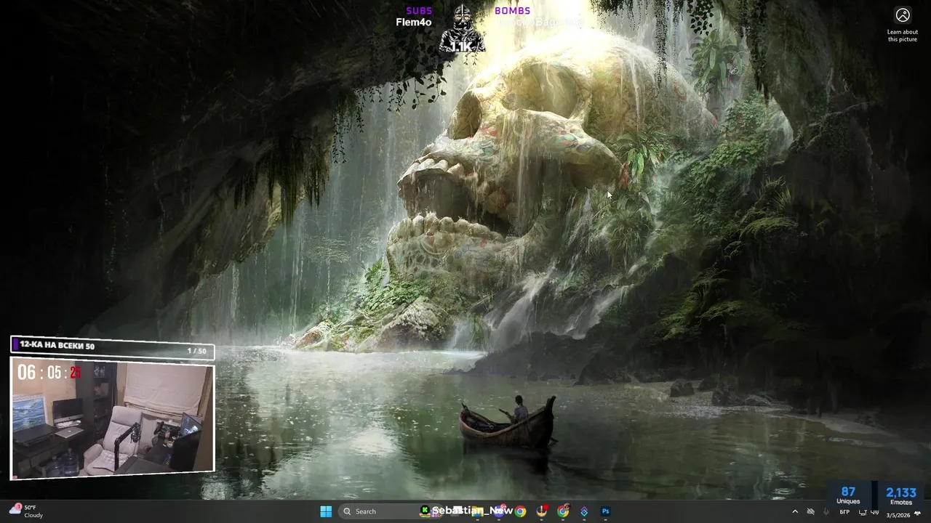The width and height of the screenshot is (931, 523).
Task: Click the 2,133 Emotes counter
Action: 900,495
